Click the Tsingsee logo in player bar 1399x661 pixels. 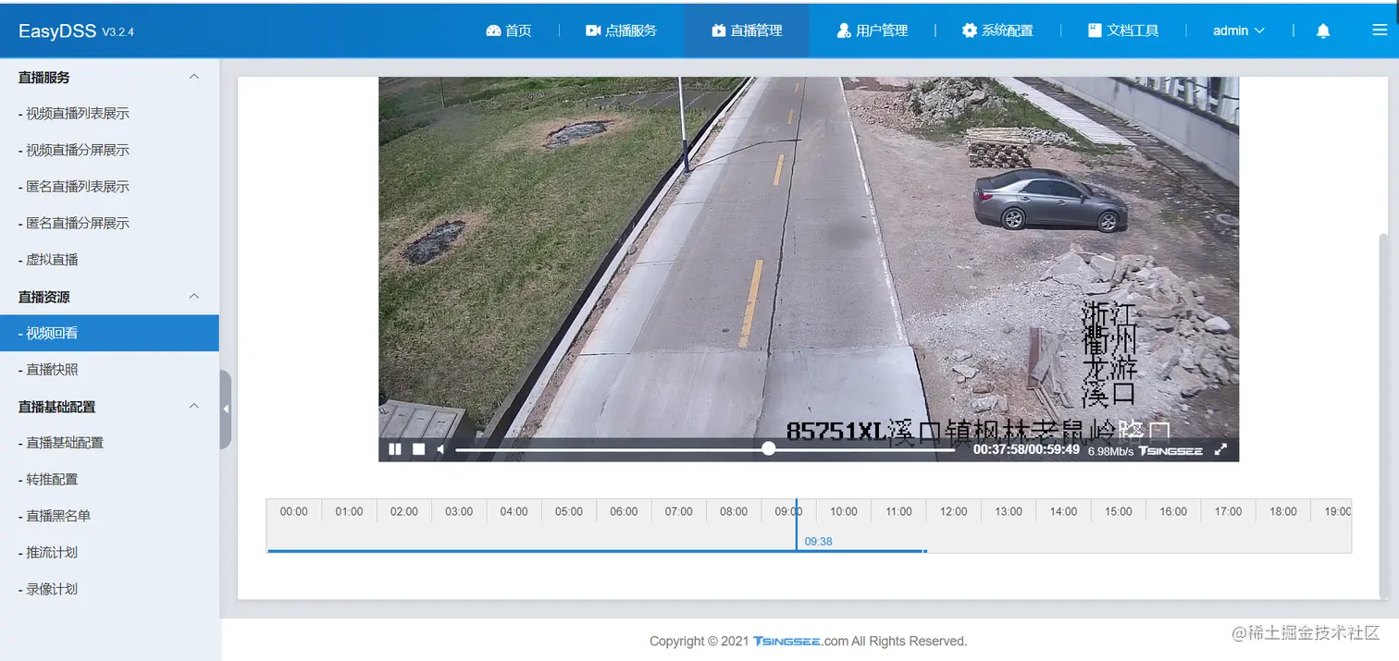1170,450
